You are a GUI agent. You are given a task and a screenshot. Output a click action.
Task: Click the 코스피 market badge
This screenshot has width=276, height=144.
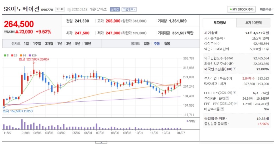tap(60, 9)
